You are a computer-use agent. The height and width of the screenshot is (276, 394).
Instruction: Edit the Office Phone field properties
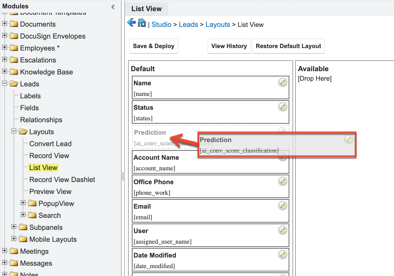[x=282, y=181]
